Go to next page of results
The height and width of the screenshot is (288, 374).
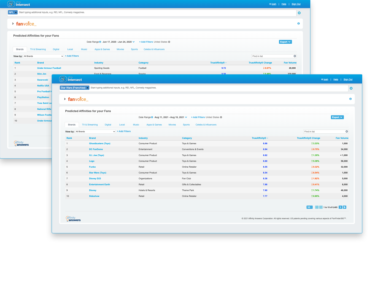point(340,208)
